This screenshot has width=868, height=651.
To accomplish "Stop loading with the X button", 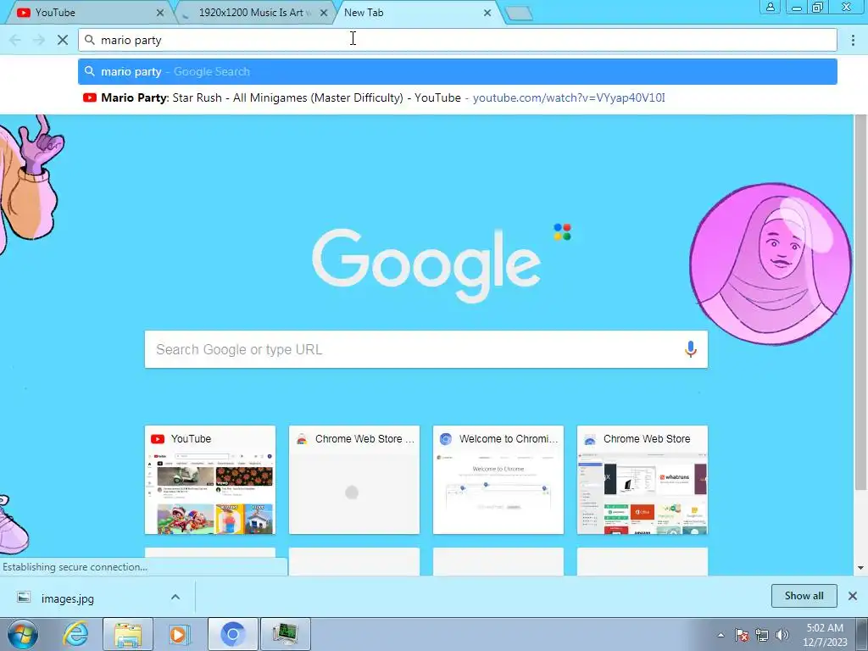I will click(x=63, y=40).
